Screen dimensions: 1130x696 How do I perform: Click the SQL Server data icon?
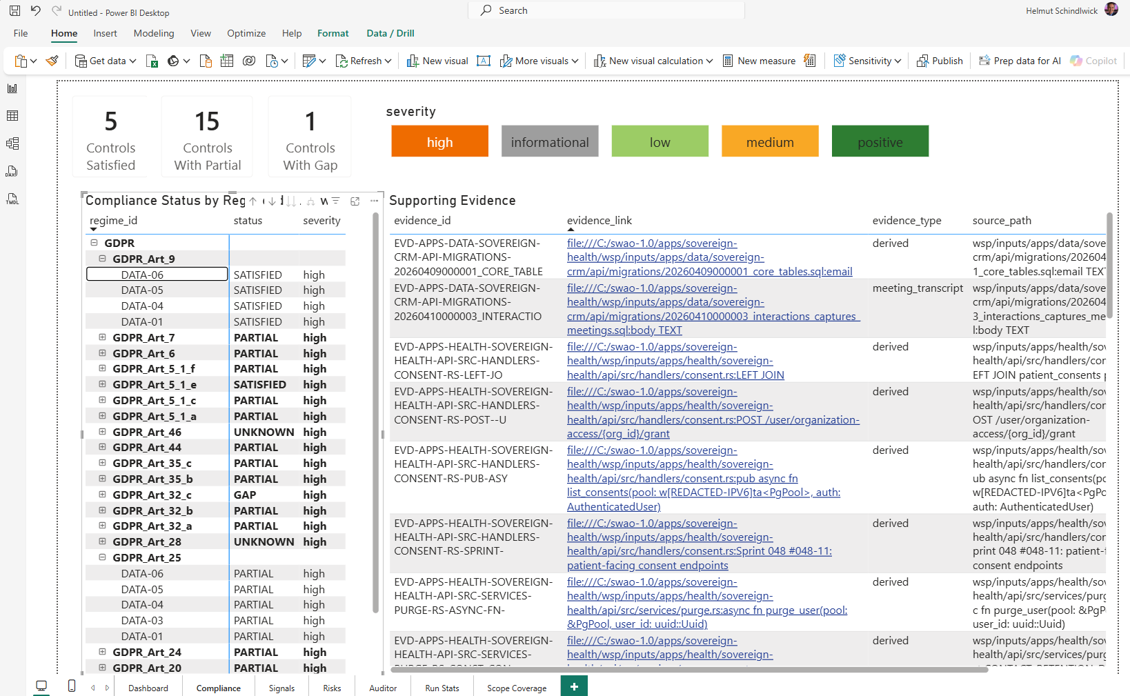[206, 61]
